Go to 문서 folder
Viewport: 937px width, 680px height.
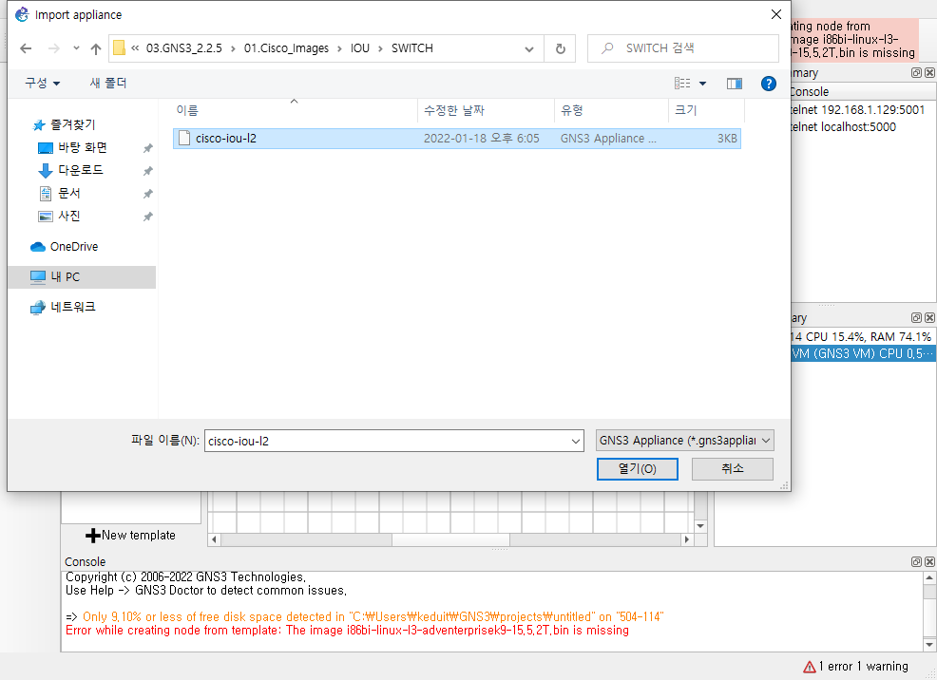click(68, 194)
